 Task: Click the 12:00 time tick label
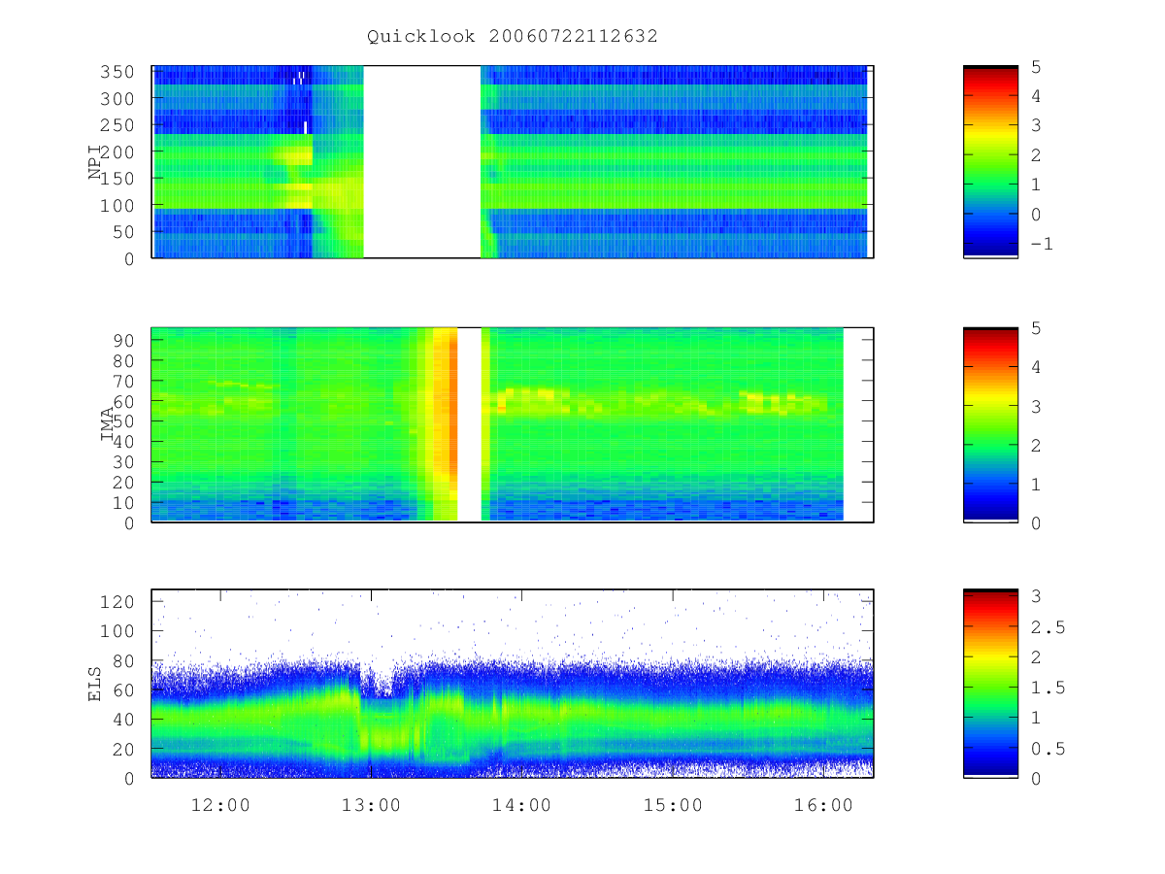[x=219, y=805]
